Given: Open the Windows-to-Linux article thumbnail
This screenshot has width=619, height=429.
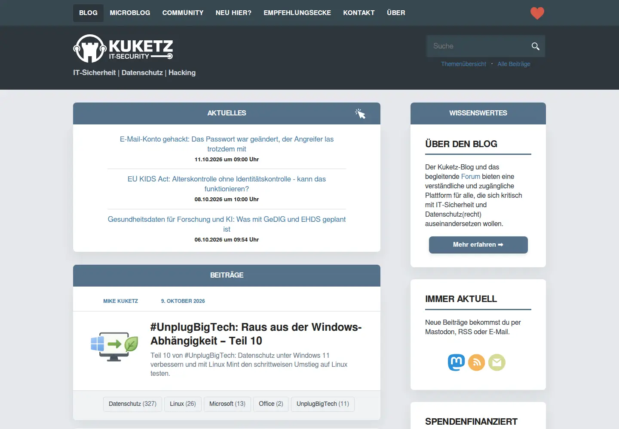Looking at the screenshot, I should 114,347.
